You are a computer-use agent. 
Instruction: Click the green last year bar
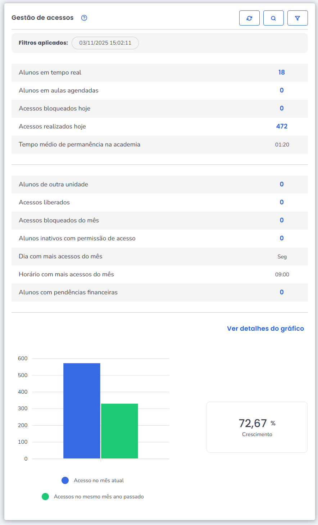pyautogui.click(x=119, y=431)
